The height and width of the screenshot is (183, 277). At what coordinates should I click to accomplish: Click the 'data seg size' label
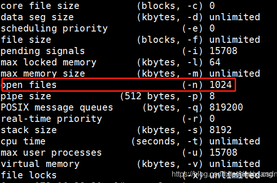click(x=37, y=17)
